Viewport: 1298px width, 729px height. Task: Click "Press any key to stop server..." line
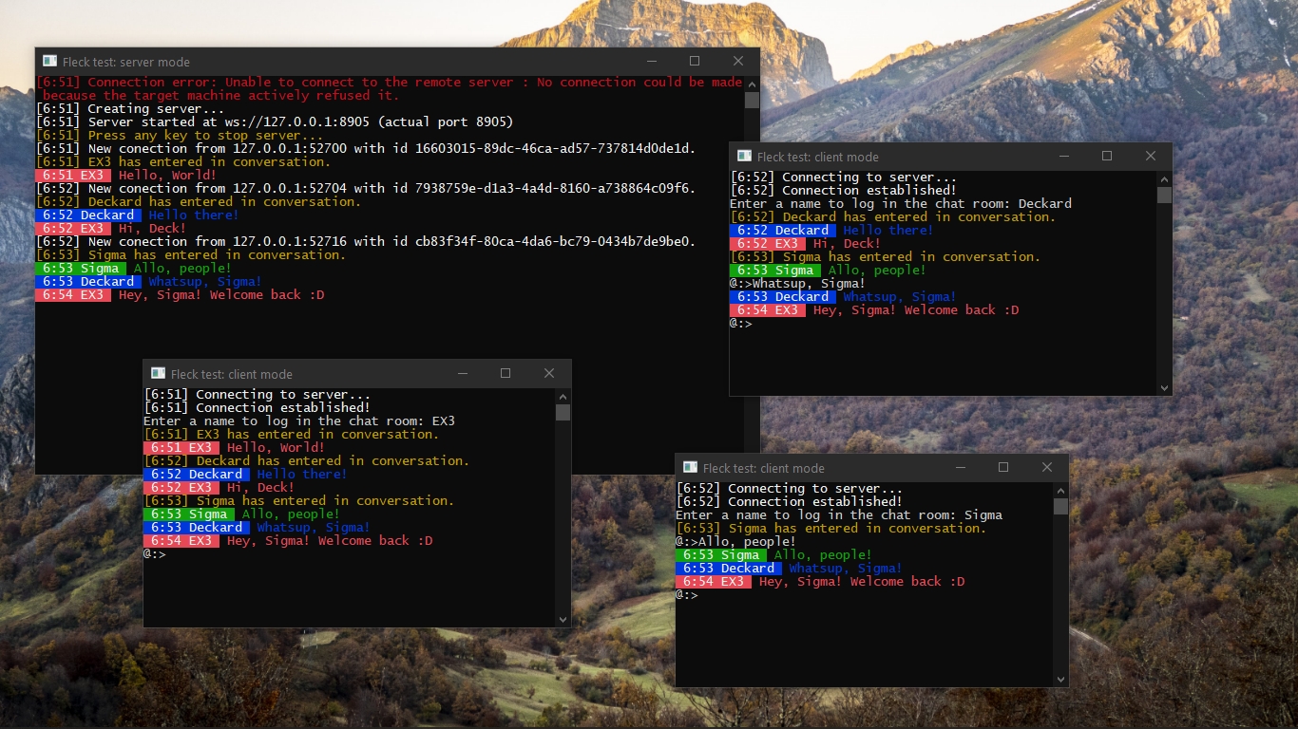[180, 136]
